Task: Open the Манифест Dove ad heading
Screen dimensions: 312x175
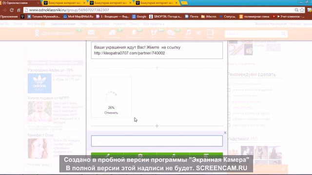Action: pyautogui.click(x=40, y=135)
